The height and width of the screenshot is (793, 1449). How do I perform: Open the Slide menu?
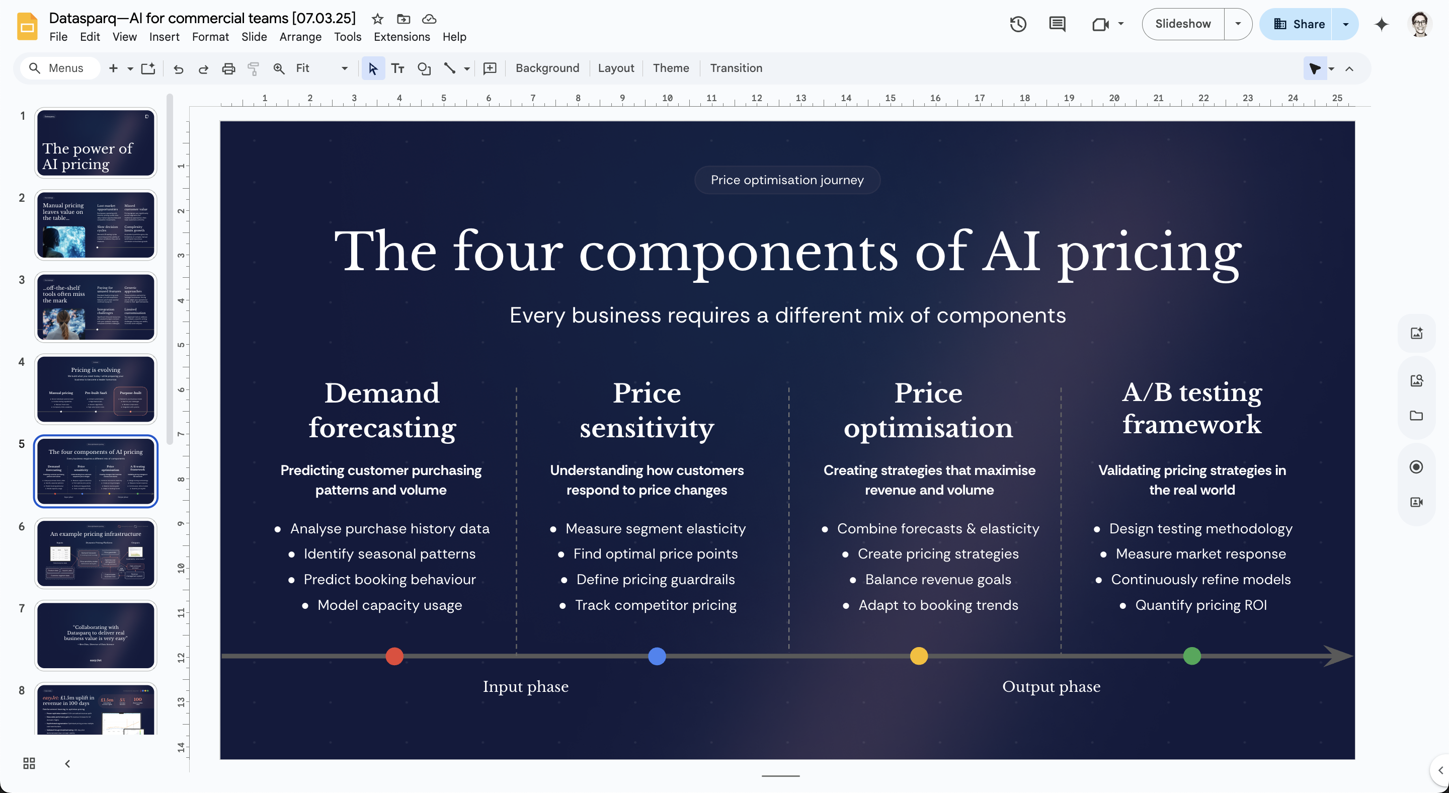click(254, 37)
